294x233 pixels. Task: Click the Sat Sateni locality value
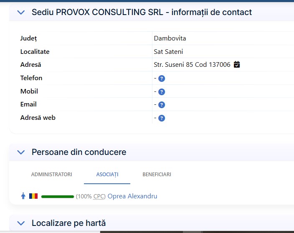tap(168, 52)
